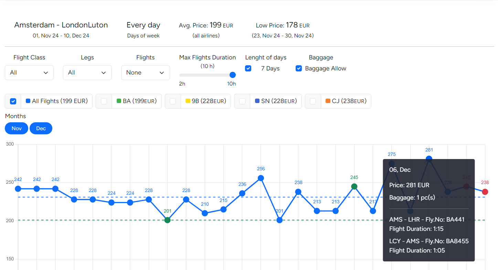This screenshot has height=270, width=498.
Task: Click the 256 price peak data point
Action: coord(261,178)
